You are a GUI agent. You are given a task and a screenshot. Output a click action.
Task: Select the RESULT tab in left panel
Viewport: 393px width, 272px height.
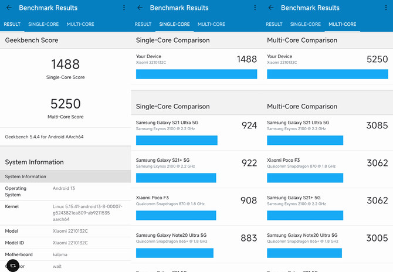tap(12, 24)
